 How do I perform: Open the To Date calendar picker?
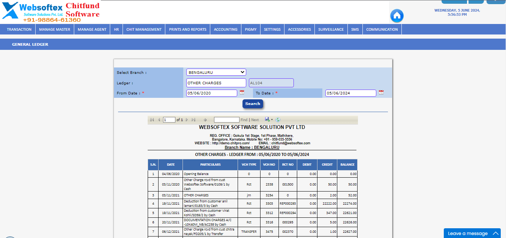pos(381,92)
